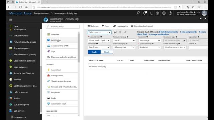Screen dimensions: 214x120
Task: Open Tags menu item
Action: pyautogui.click(x=62, y=51)
